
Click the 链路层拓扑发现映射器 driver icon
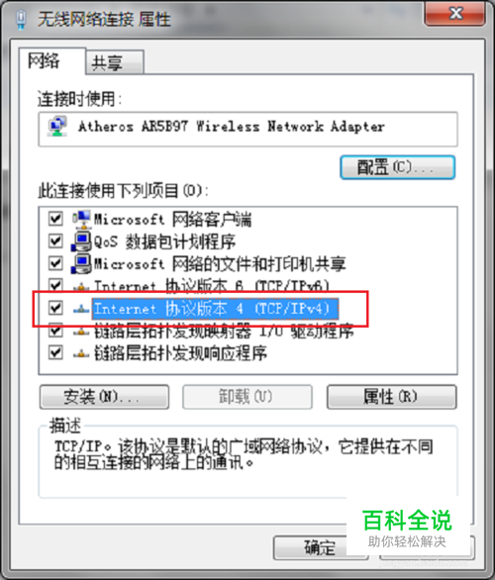tap(81, 332)
